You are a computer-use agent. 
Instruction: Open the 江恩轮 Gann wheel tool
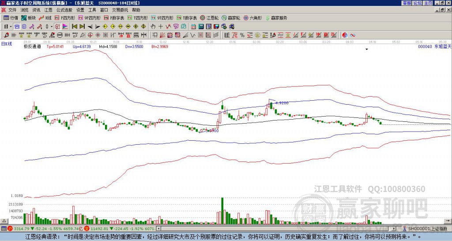click(210, 18)
